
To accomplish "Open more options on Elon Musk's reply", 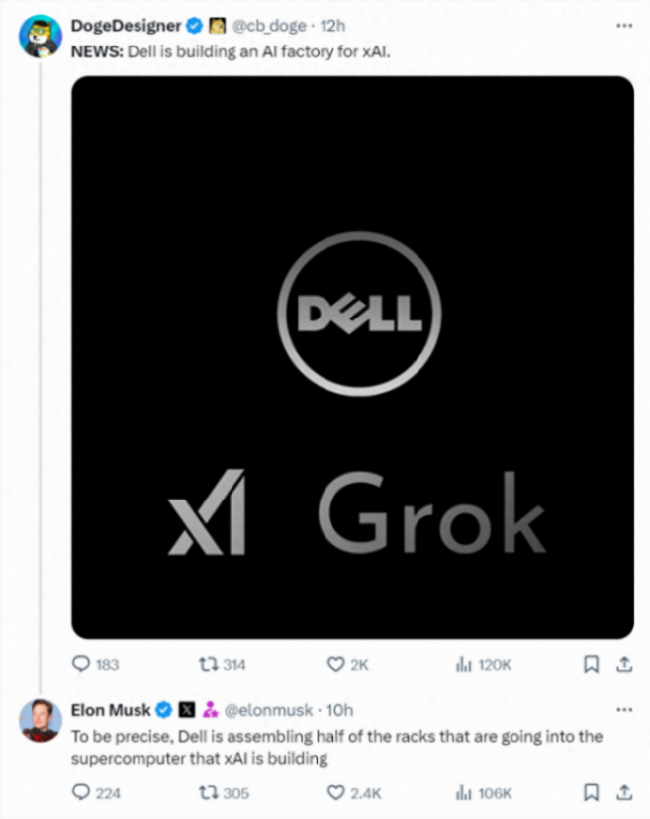I will (623, 709).
